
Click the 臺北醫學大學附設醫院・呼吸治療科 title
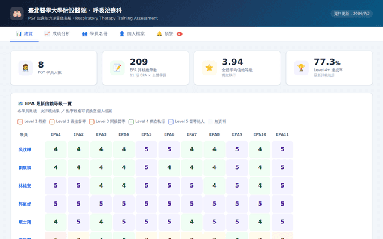coord(75,11)
